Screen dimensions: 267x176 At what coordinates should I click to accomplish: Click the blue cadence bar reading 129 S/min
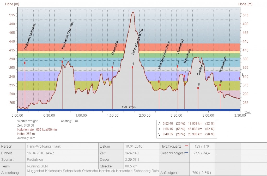click(128, 110)
